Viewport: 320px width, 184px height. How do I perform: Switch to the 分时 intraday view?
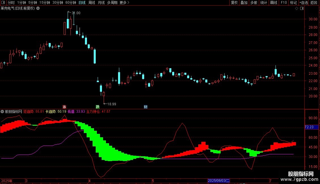click(x=11, y=3)
